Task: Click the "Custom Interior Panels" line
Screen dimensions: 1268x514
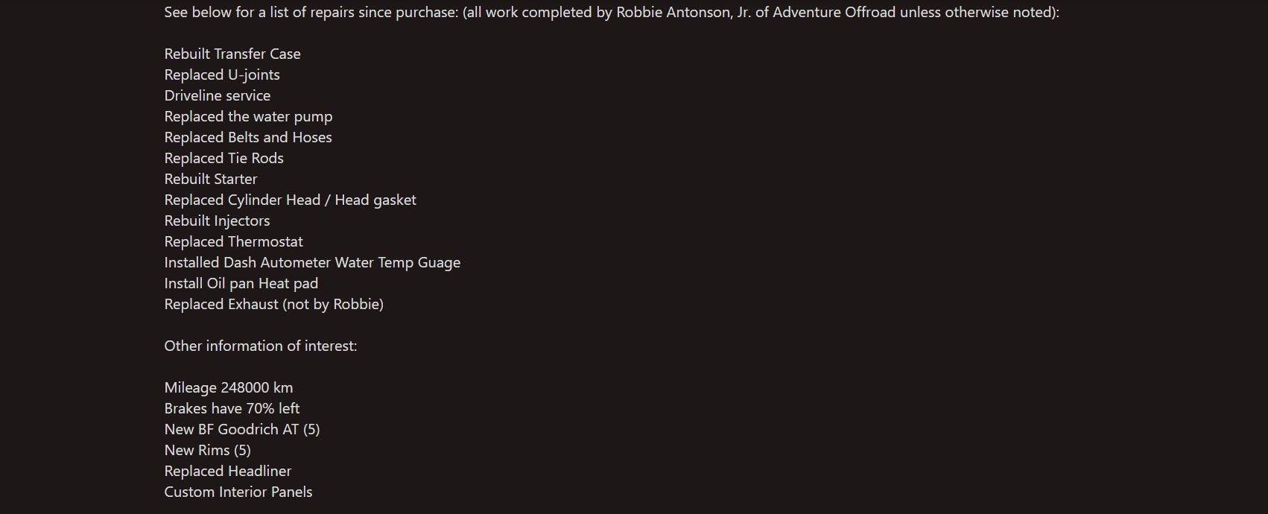Action: [238, 492]
